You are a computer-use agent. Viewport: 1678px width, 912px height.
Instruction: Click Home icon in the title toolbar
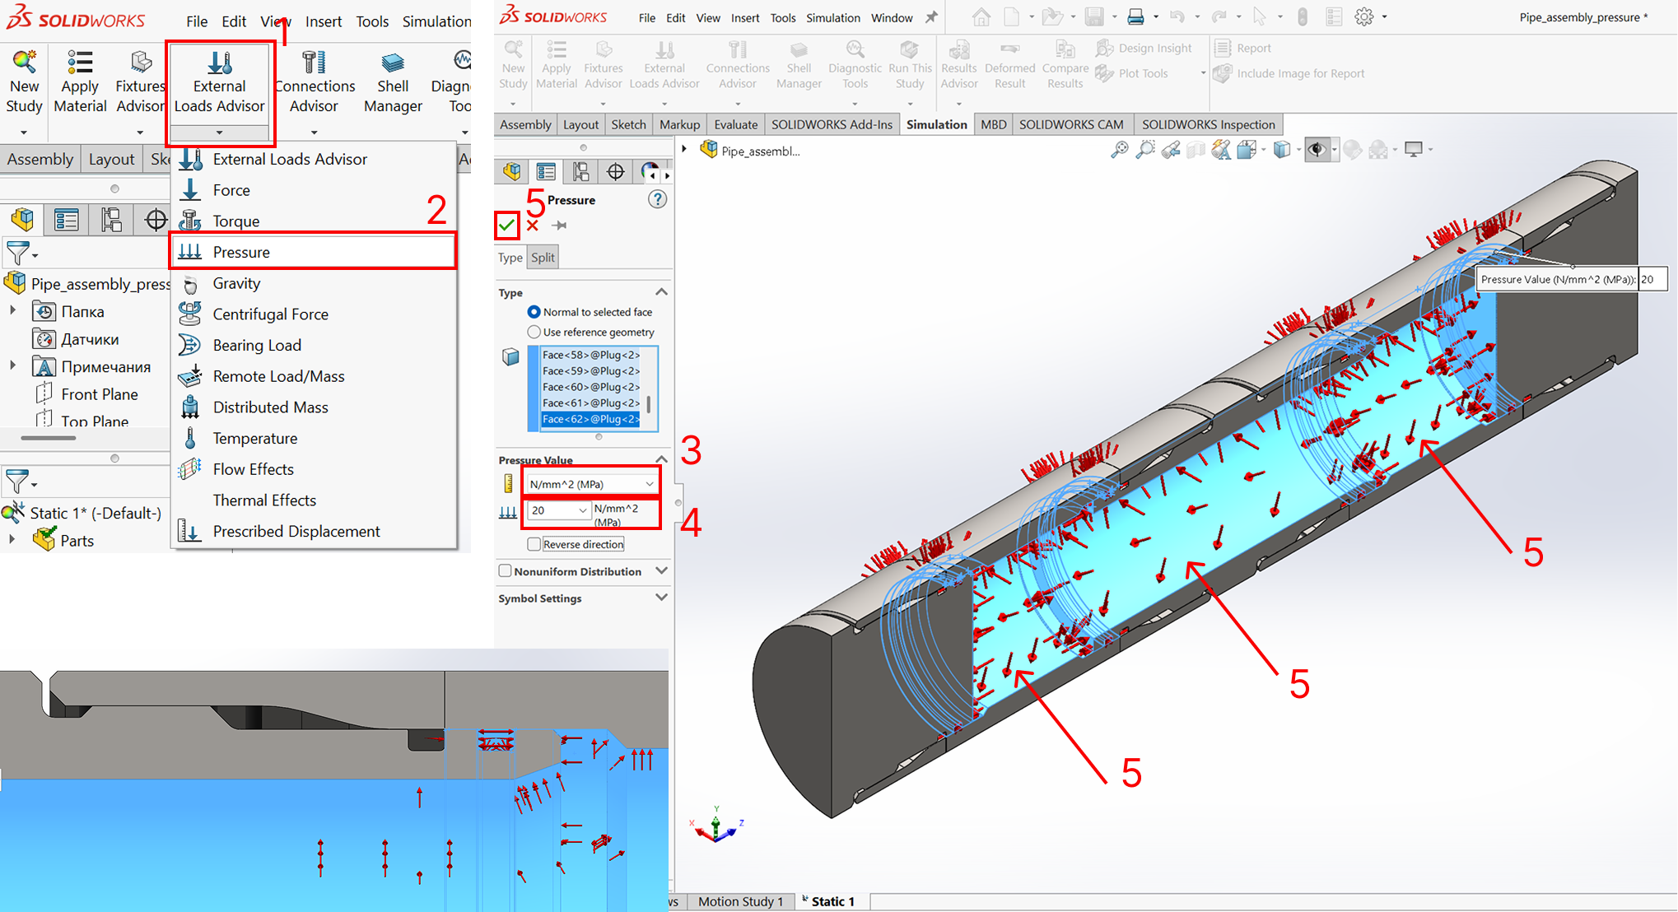click(x=981, y=16)
